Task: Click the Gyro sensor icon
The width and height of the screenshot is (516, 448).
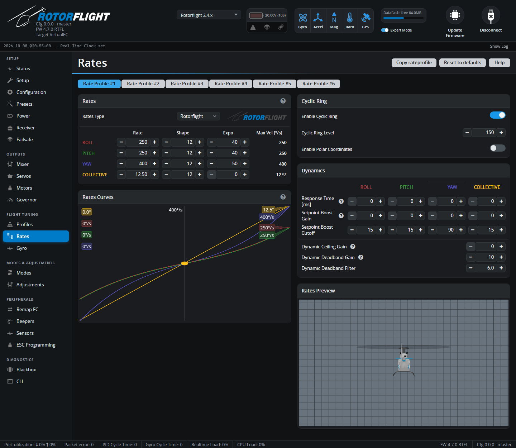Action: pos(302,21)
